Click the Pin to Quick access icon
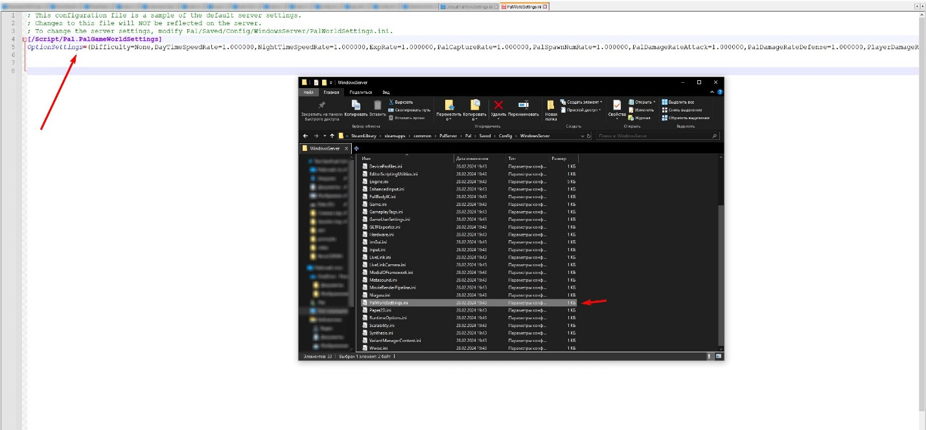 click(x=321, y=105)
